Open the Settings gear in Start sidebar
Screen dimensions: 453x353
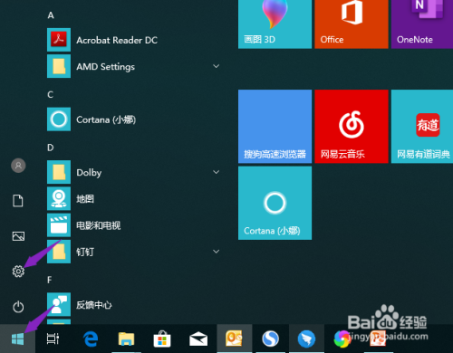[x=18, y=272]
